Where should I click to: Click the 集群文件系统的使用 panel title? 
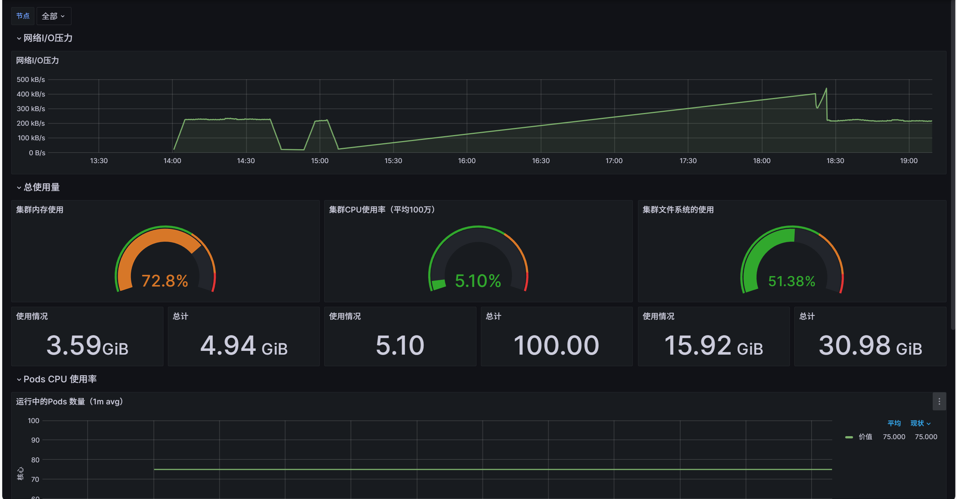pyautogui.click(x=678, y=209)
